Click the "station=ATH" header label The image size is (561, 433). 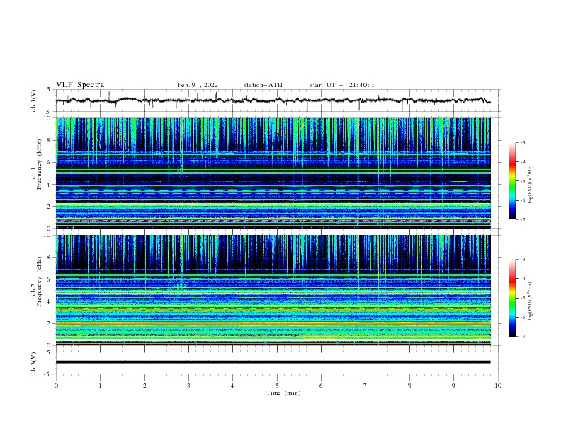263,85
